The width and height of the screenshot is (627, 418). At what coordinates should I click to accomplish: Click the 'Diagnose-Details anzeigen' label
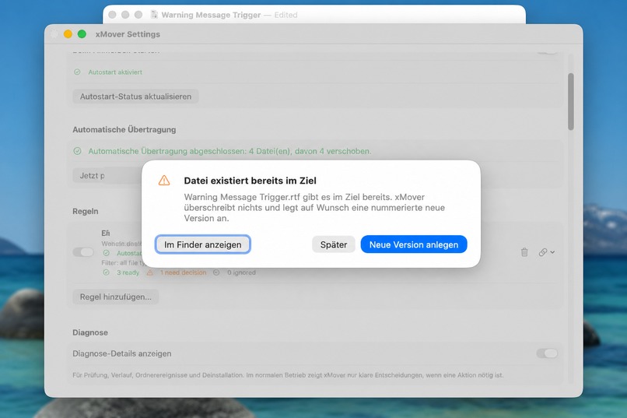[122, 353]
